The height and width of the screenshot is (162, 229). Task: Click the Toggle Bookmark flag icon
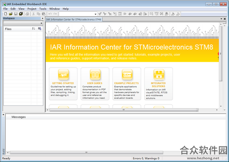tap(125, 14)
